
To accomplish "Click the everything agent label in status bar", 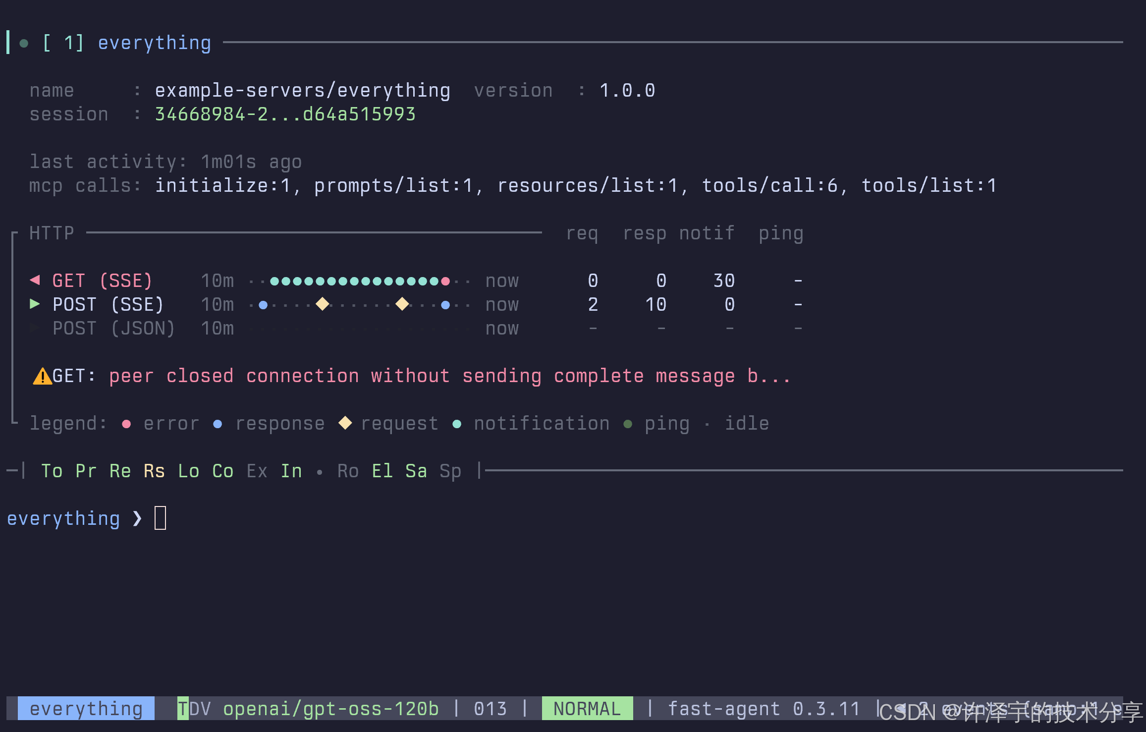I will coord(86,709).
